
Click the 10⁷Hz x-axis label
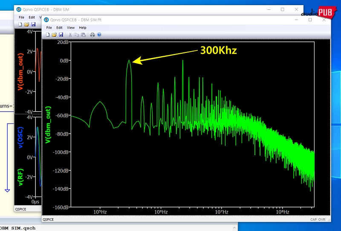222,212
